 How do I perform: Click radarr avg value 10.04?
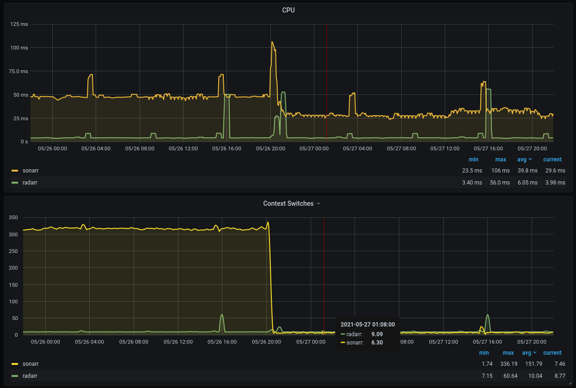point(535,376)
